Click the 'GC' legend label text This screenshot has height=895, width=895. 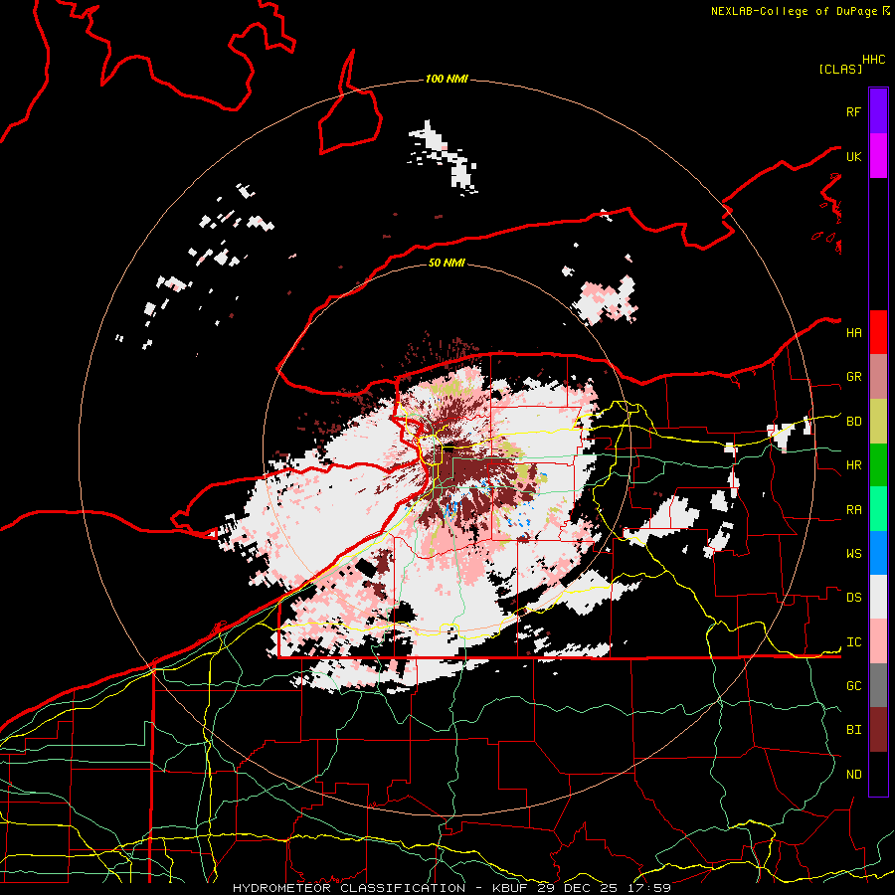(853, 686)
